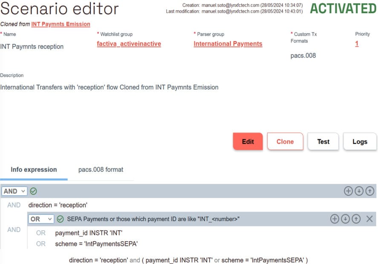The width and height of the screenshot is (378, 264).
Task: Change the Priority value link showing 1
Action: click(357, 44)
